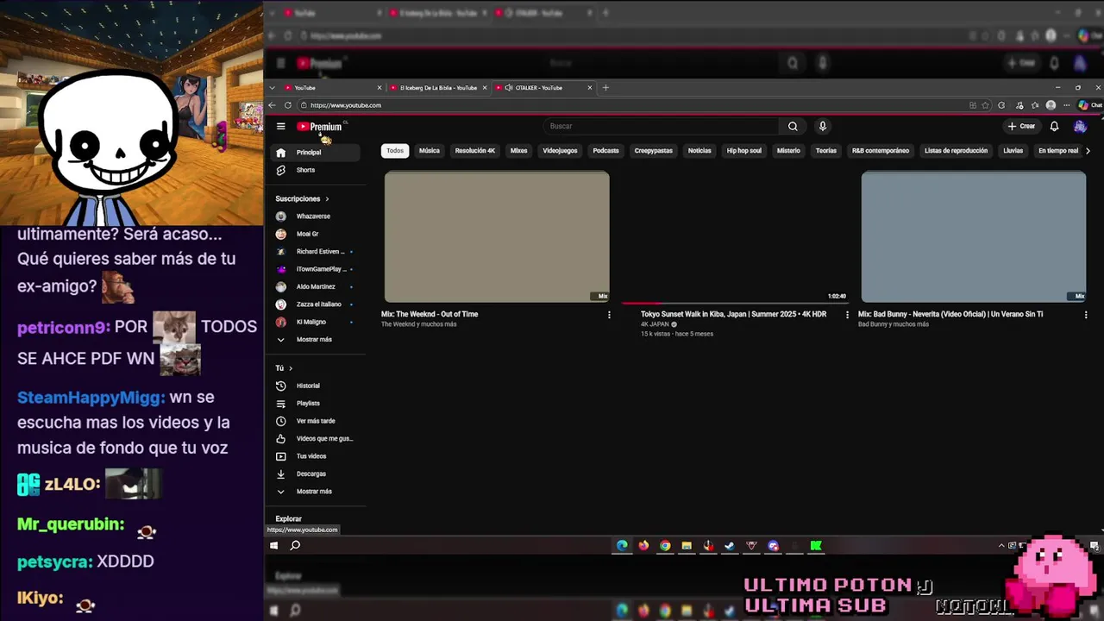Open the browser profile icon

[x=1051, y=105]
